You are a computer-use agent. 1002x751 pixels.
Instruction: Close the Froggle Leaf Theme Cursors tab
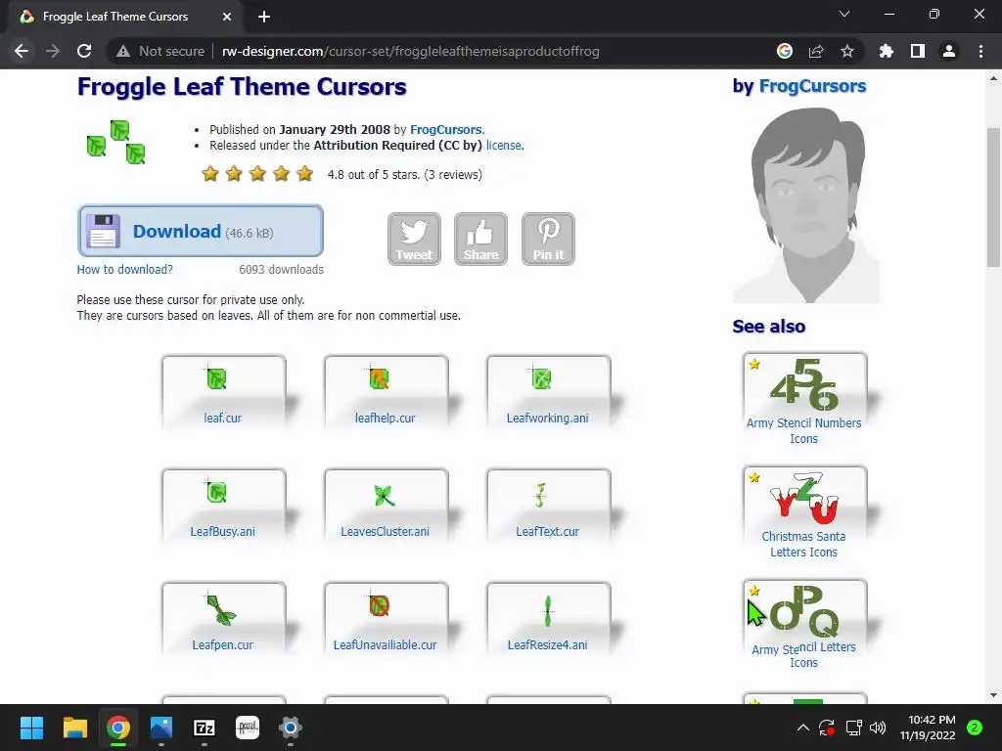coord(227,18)
